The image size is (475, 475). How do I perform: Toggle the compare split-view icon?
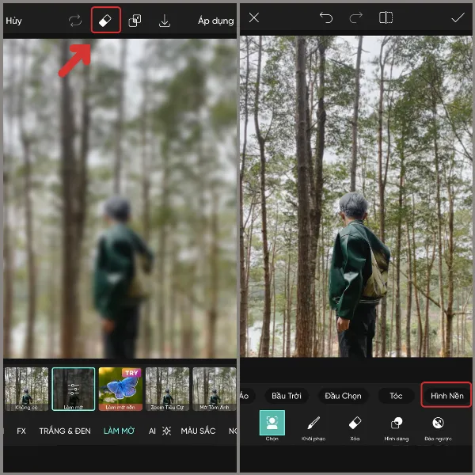click(386, 17)
